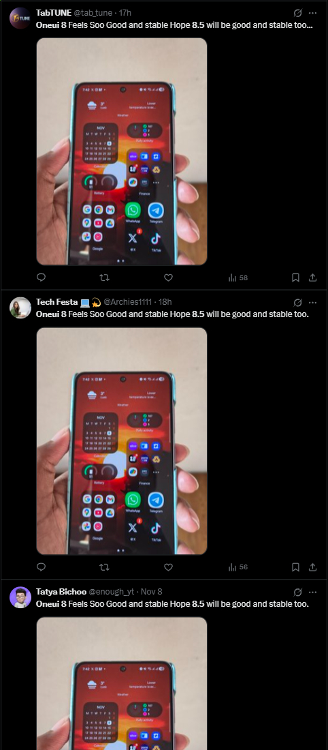Open Tech Festa's phone photo

click(x=122, y=441)
